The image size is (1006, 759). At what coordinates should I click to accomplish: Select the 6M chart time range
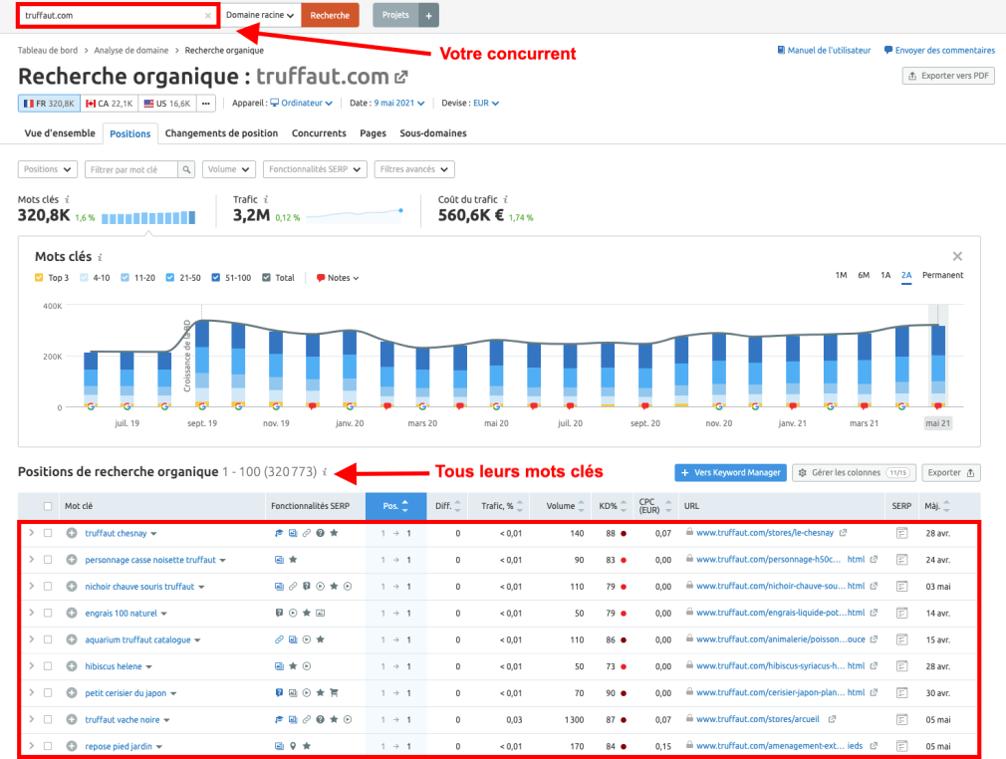[x=864, y=275]
